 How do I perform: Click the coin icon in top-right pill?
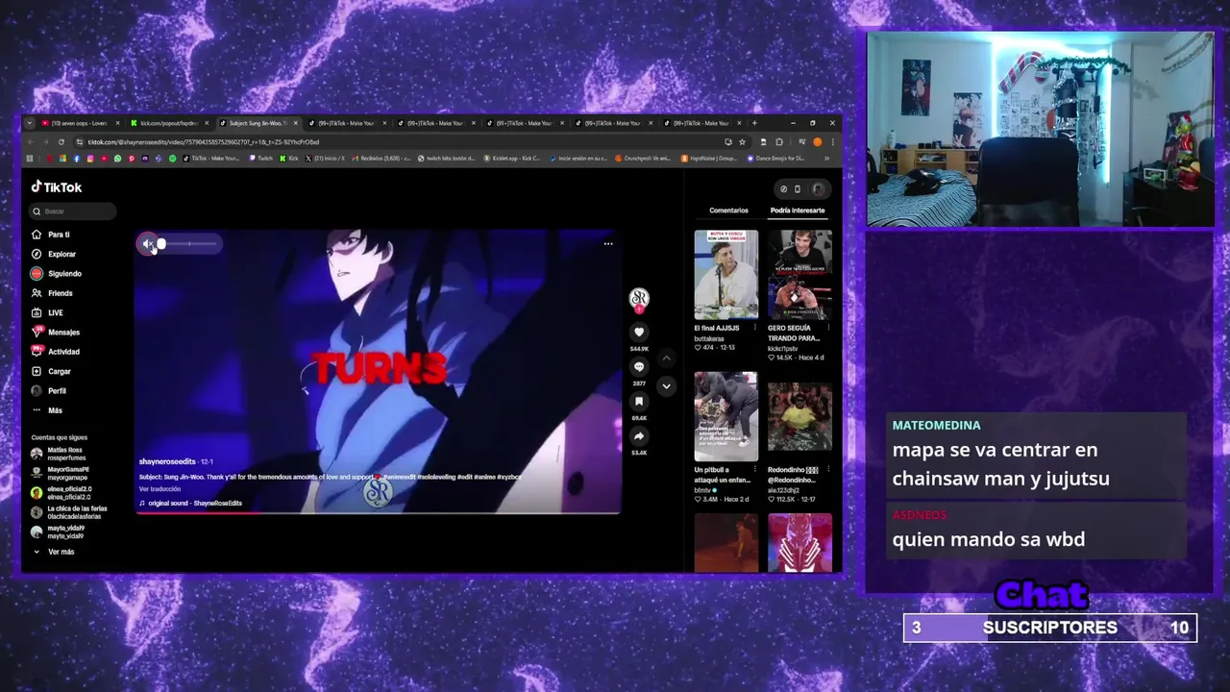[x=783, y=189]
